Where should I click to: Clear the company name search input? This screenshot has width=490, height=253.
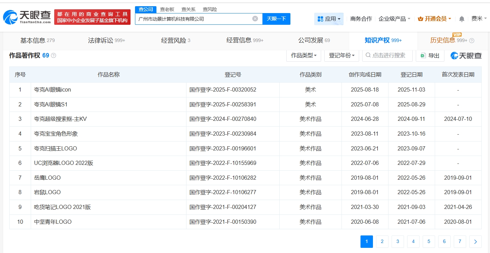pos(255,19)
